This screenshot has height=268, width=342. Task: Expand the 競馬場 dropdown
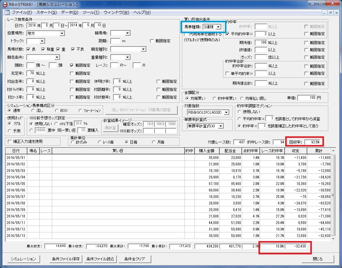coord(128,33)
